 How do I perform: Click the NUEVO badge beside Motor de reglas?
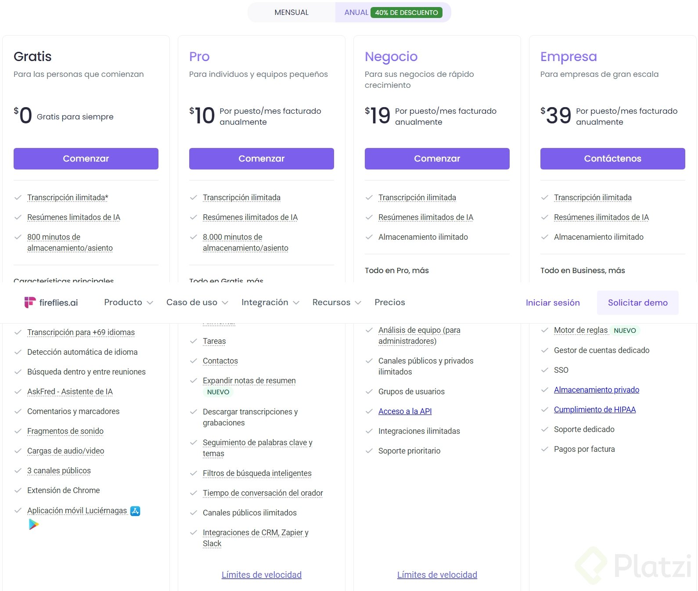coord(625,331)
